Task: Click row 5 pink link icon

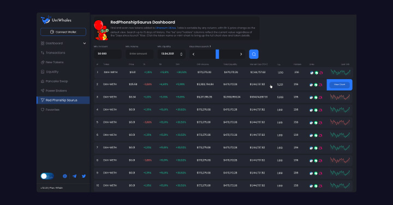Action: (x=320, y=123)
